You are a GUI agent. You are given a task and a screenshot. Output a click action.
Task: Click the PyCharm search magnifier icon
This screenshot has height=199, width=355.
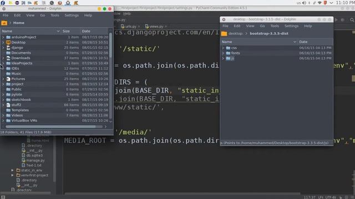[x=352, y=20]
